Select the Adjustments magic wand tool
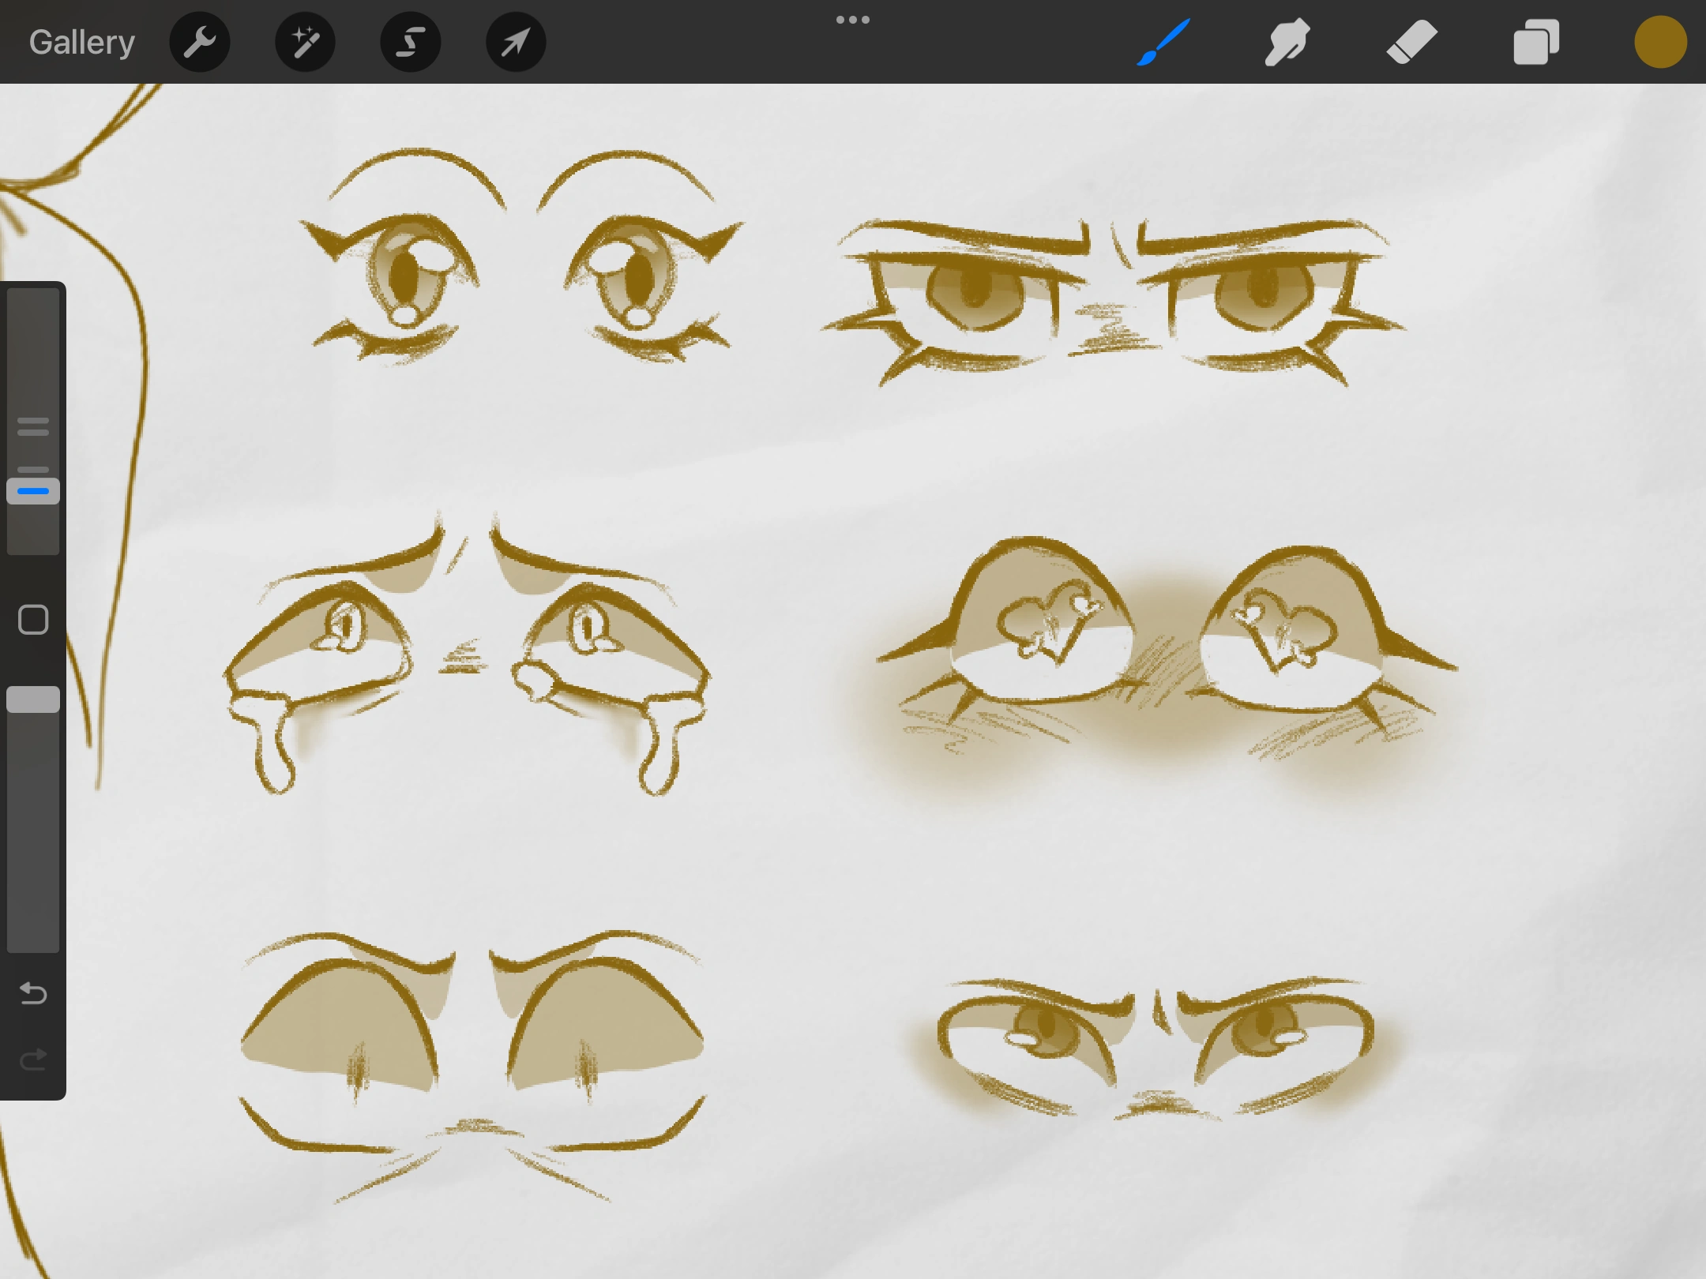Viewport: 1706px width, 1279px height. point(305,41)
